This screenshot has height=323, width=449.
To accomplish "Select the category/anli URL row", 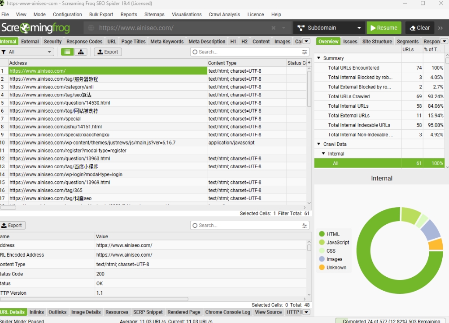I will click(153, 87).
